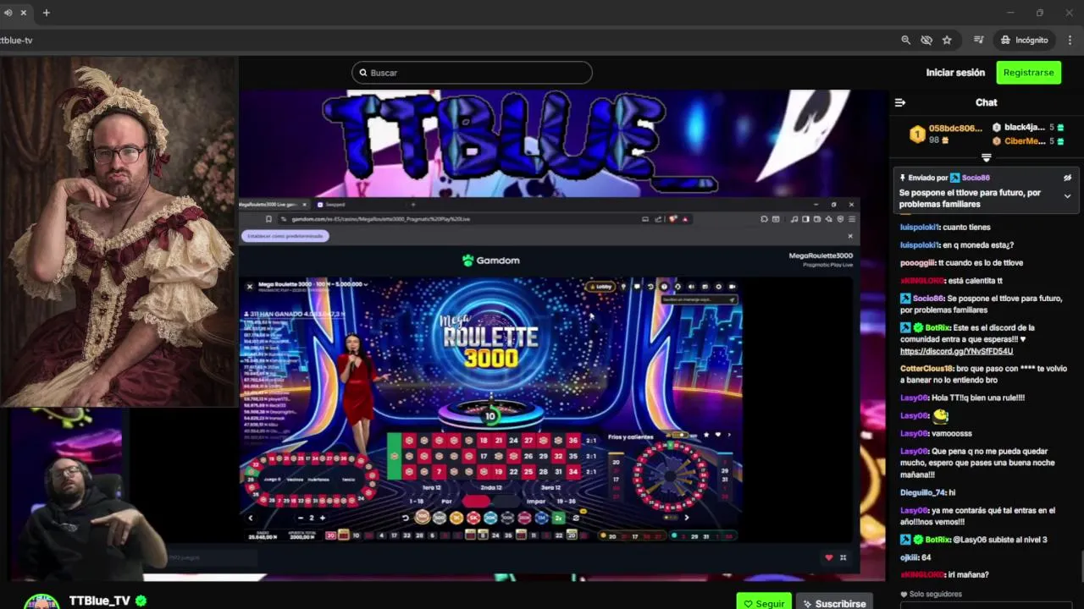Image resolution: width=1084 pixels, height=609 pixels.
Task: Open a new browser tab with the plus
Action: point(46,13)
